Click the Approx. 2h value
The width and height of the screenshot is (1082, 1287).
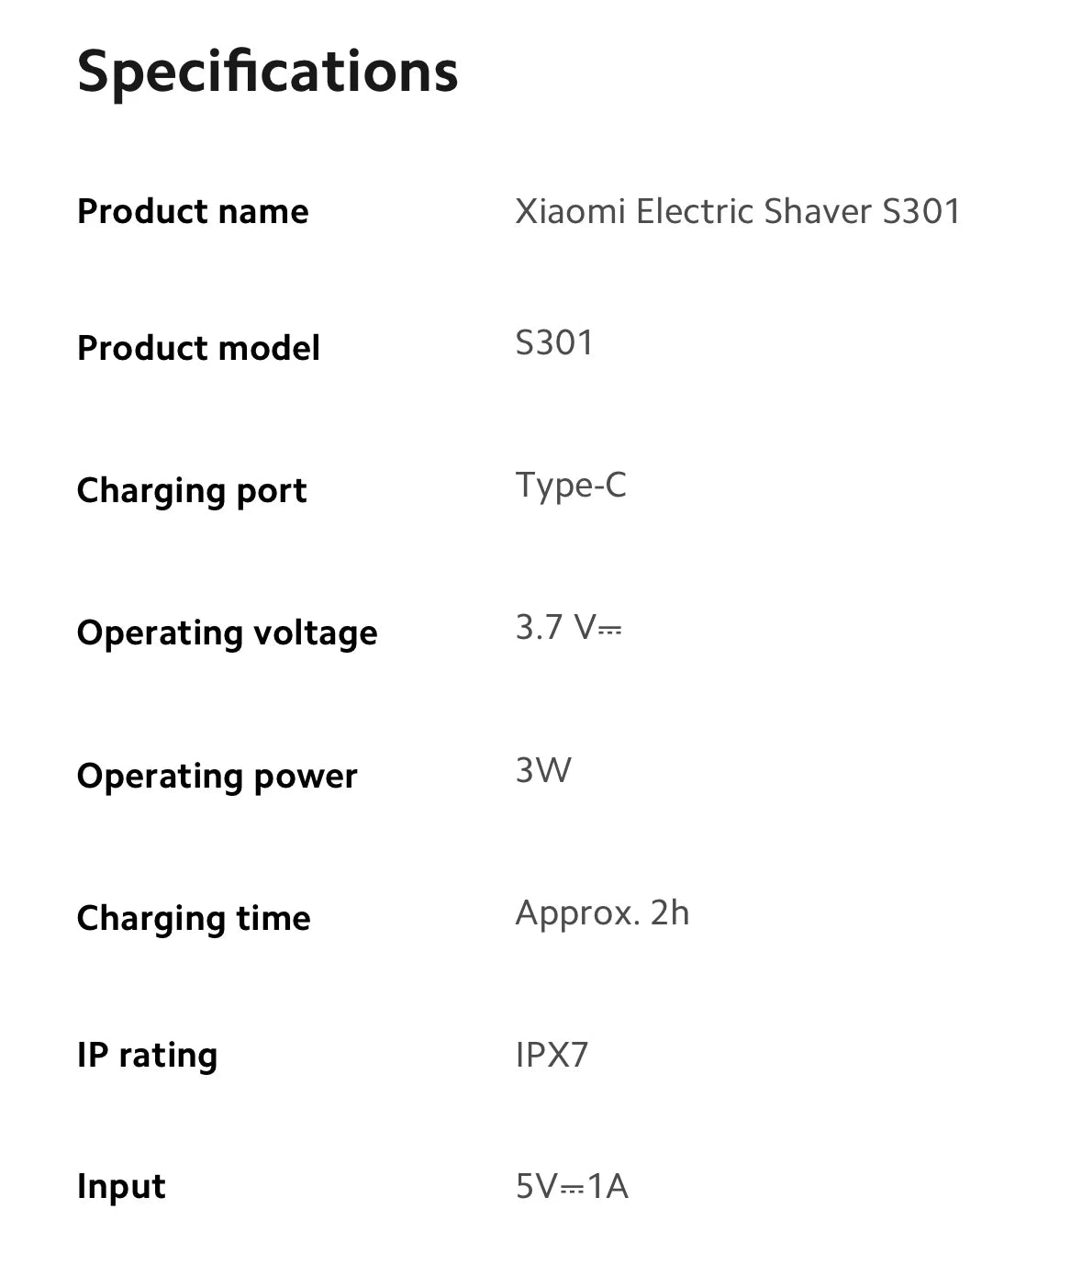coord(602,913)
